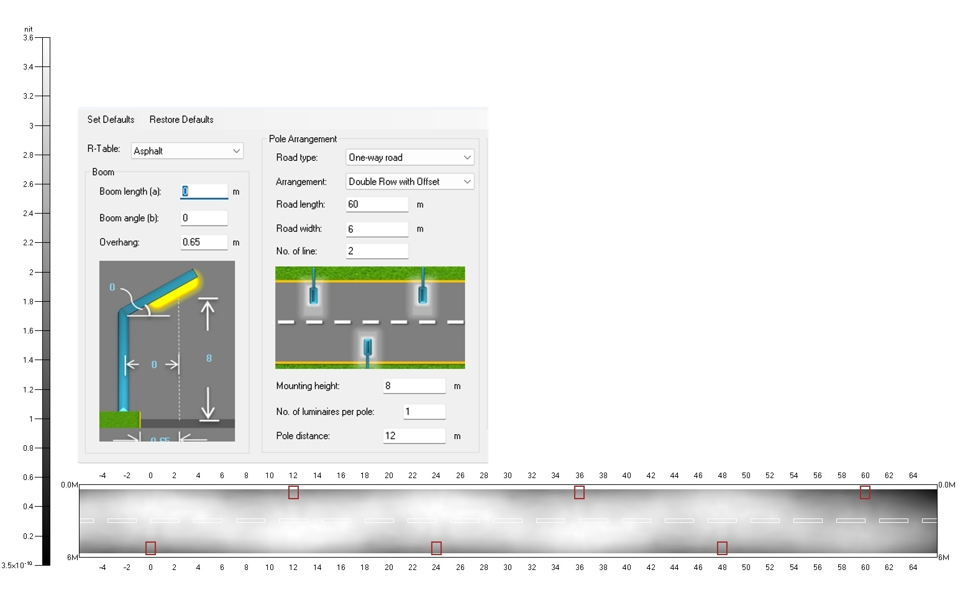The image size is (968, 593).
Task: Click the Boom angle field
Action: 204,218
